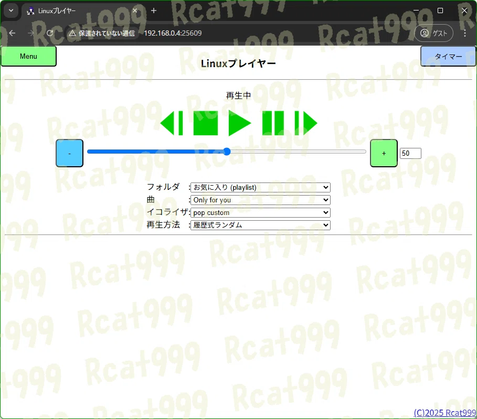
Task: Open the tab search chevron
Action: coord(11,10)
